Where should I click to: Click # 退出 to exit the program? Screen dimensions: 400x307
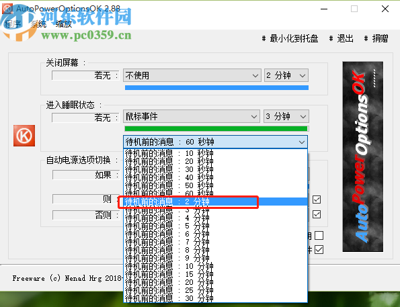pos(341,38)
